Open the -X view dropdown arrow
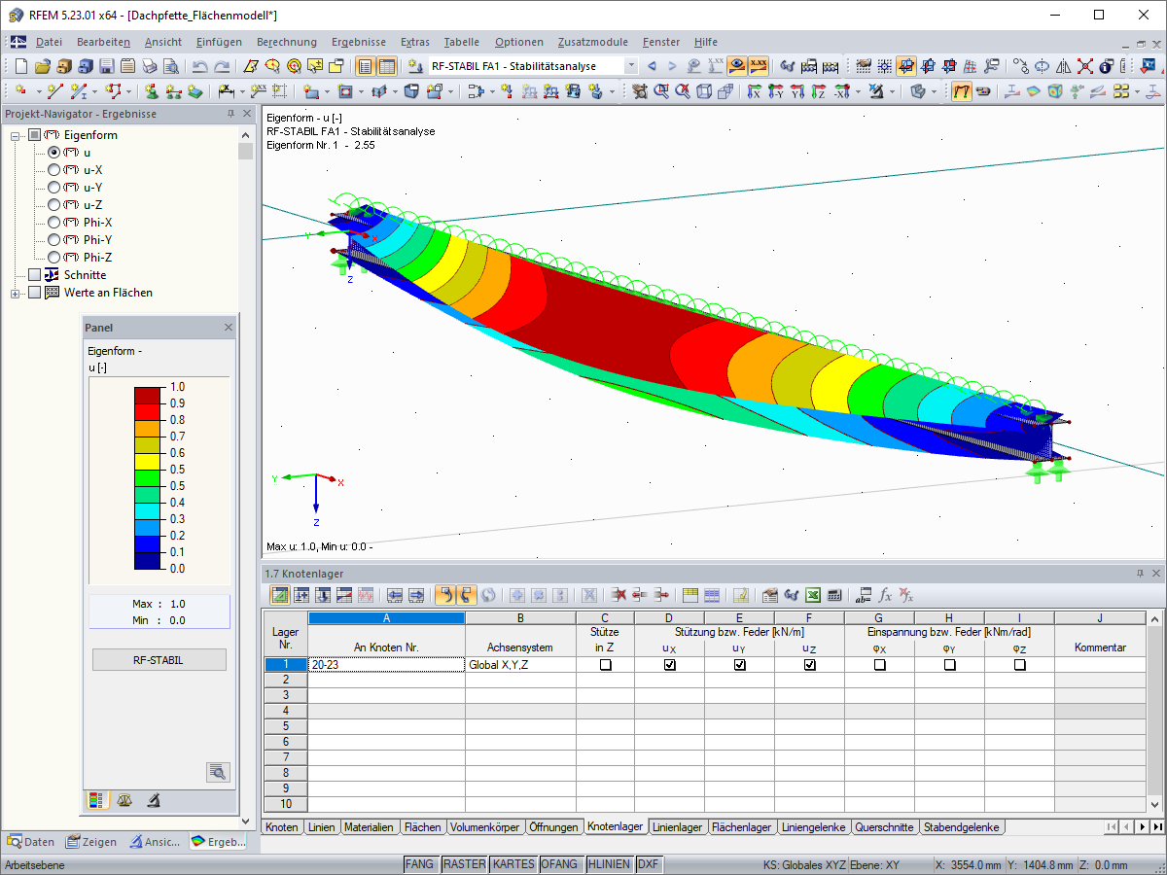Image resolution: width=1167 pixels, height=875 pixels. pos(857,91)
